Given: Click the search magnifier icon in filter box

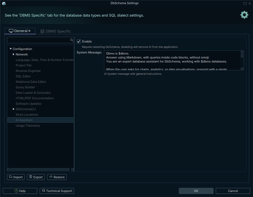Looking at the screenshot, I should pyautogui.click(x=72, y=40).
